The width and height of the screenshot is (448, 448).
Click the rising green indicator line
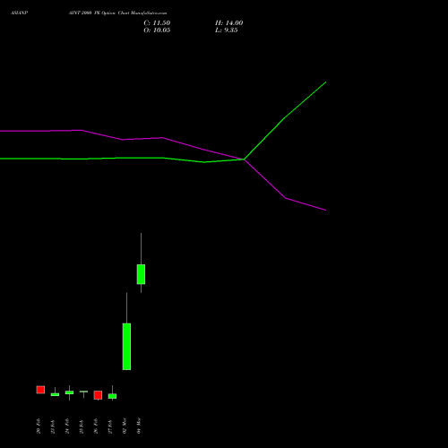click(284, 118)
